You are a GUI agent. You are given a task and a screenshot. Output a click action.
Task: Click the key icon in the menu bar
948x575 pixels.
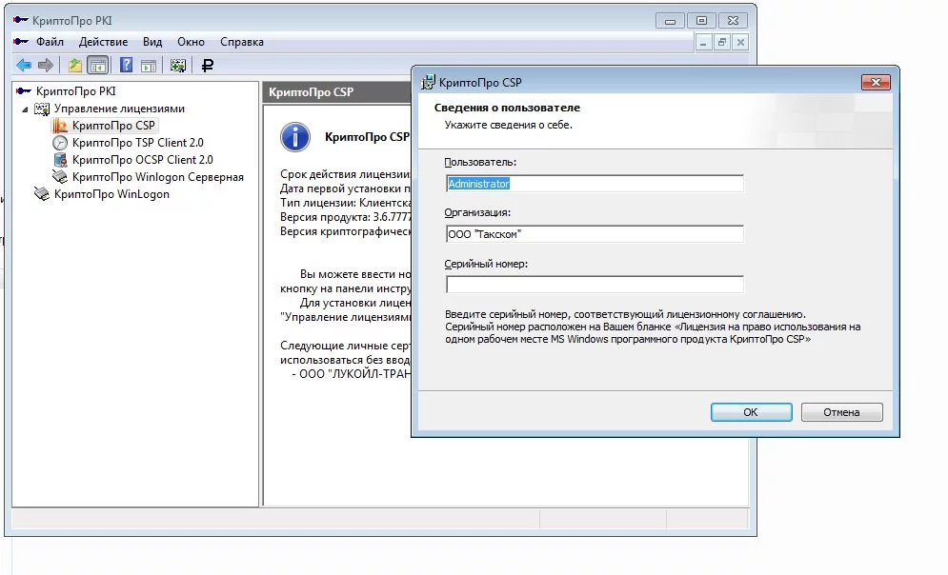coord(21,42)
